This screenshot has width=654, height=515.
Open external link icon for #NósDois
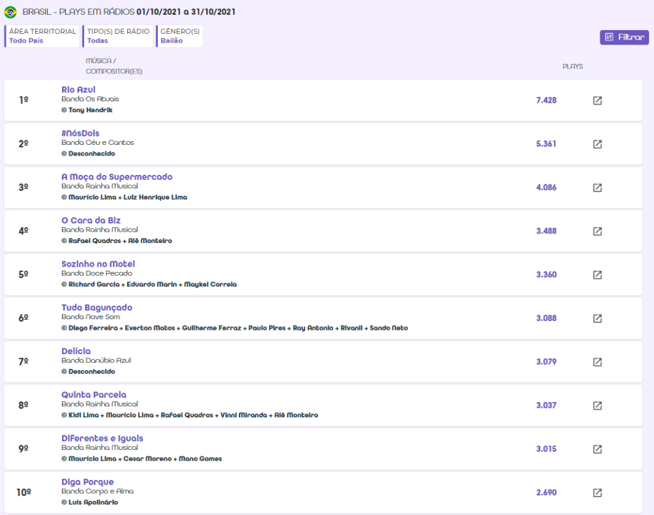point(597,144)
